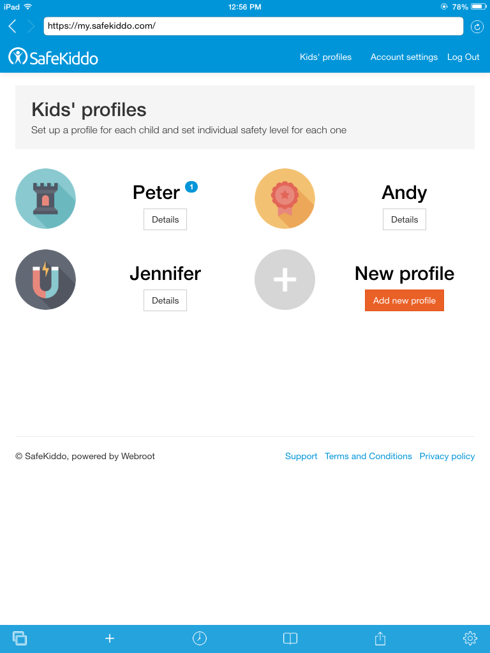This screenshot has width=490, height=653.
Task: Click the grey plus profile circle
Action: point(285,279)
